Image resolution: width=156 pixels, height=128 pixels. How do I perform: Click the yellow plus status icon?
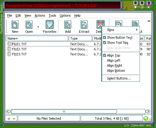tap(9, 119)
